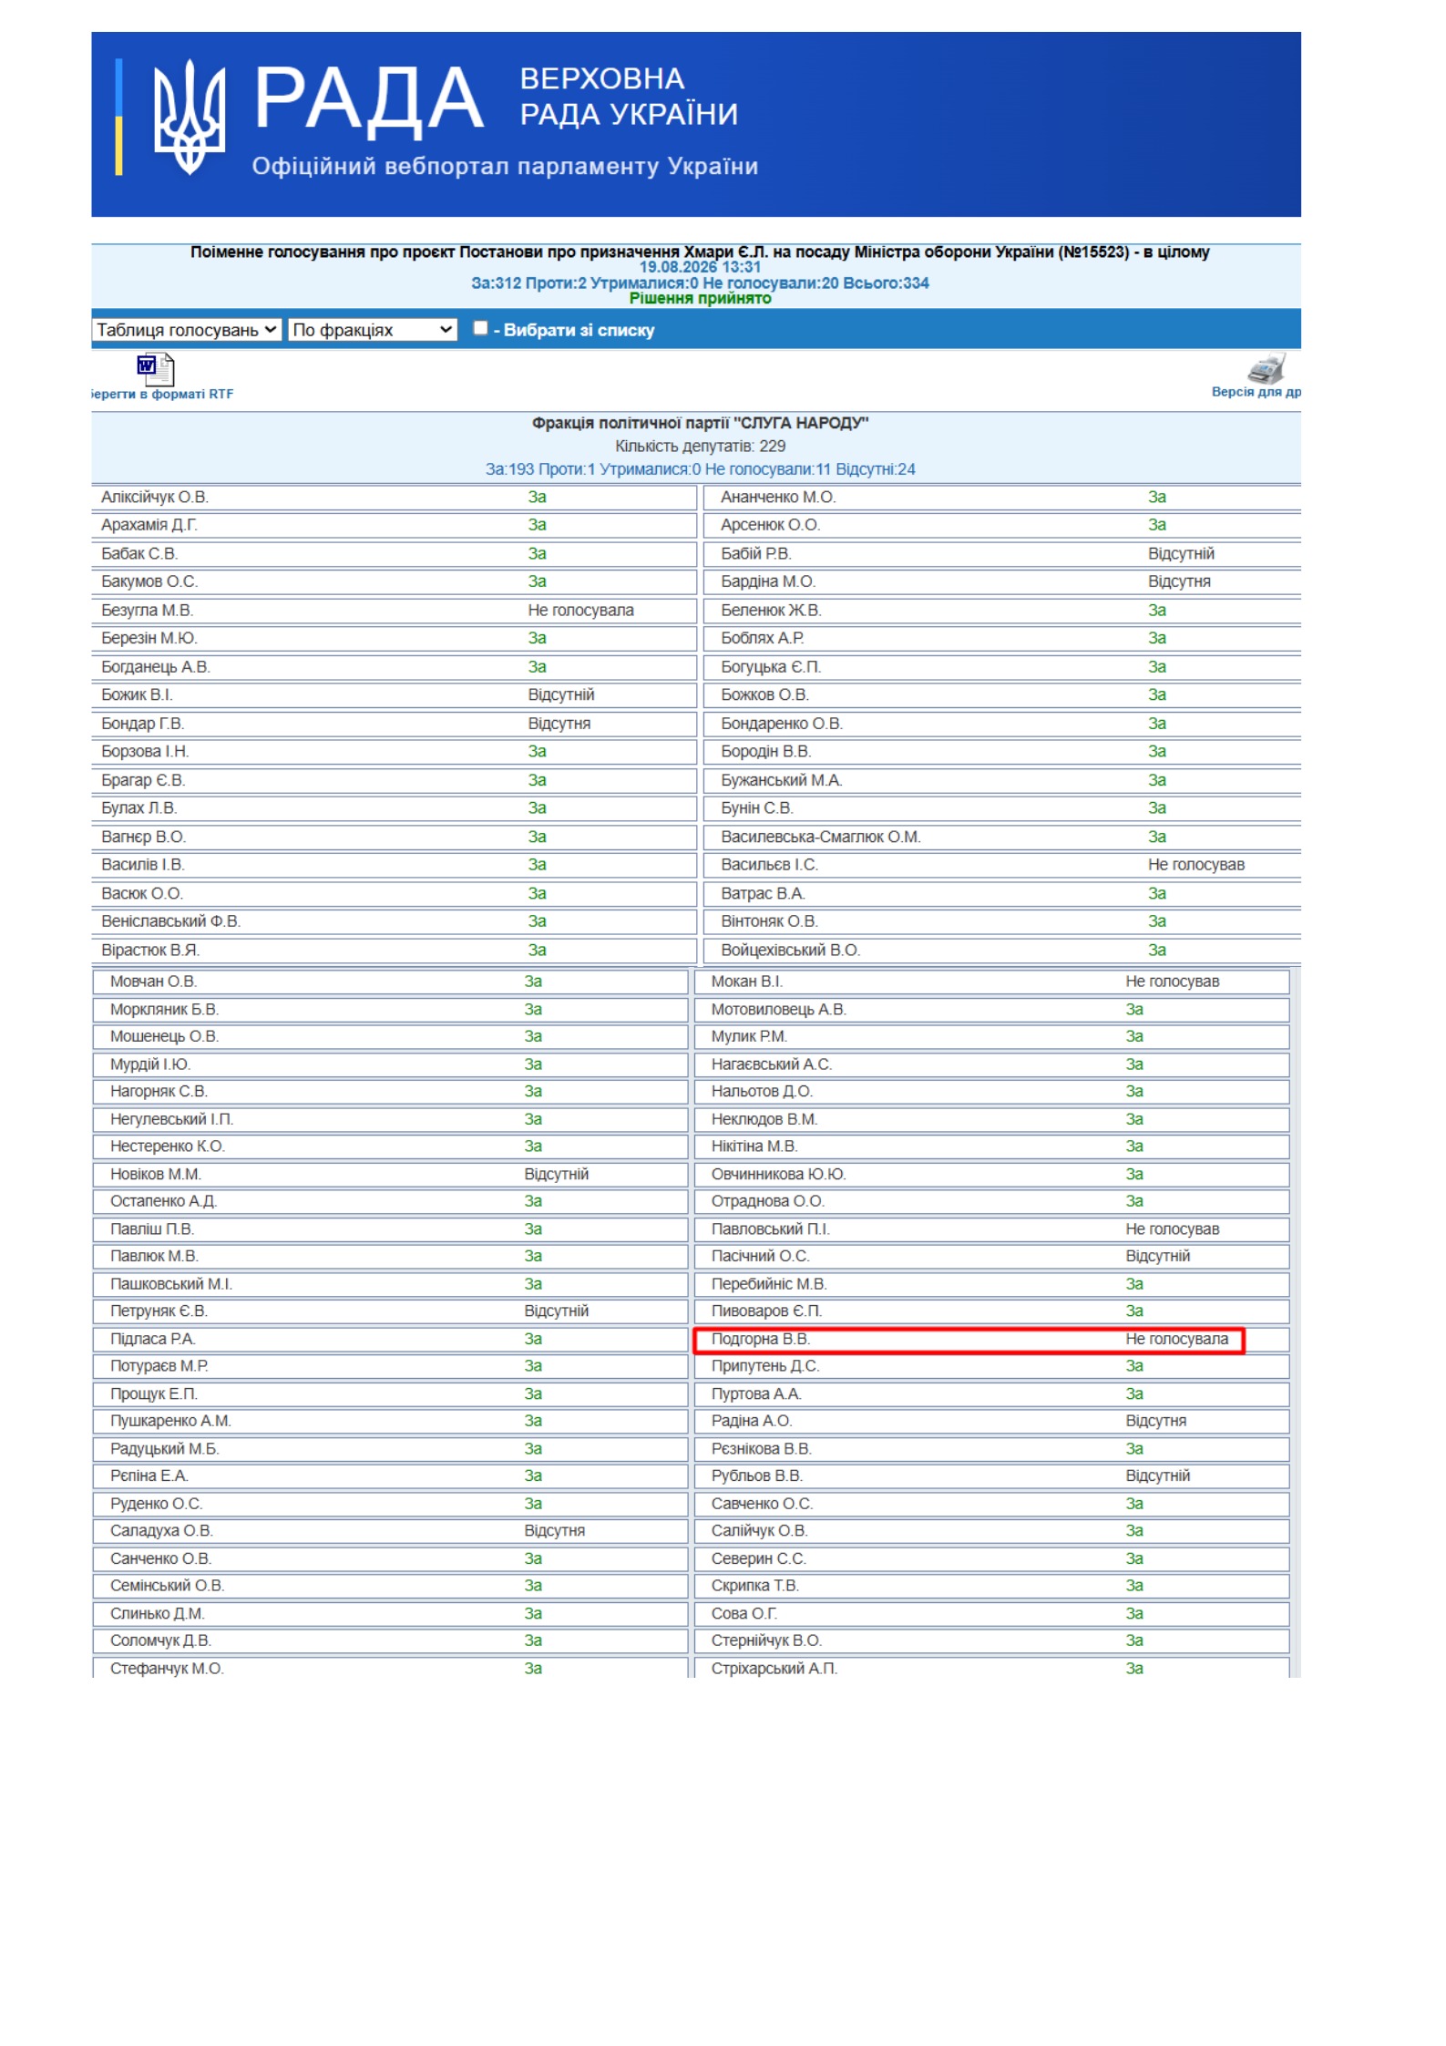
Task: Click the Ukrainian trident emblem logo
Action: point(190,118)
